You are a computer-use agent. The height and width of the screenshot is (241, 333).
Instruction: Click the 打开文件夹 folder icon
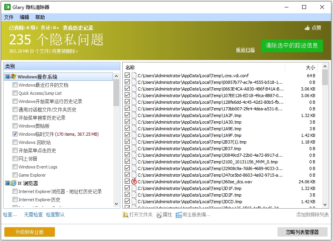click(125, 215)
